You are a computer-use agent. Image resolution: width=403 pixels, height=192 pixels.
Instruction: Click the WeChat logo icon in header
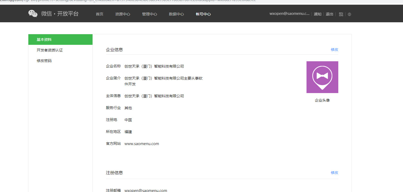(x=33, y=14)
